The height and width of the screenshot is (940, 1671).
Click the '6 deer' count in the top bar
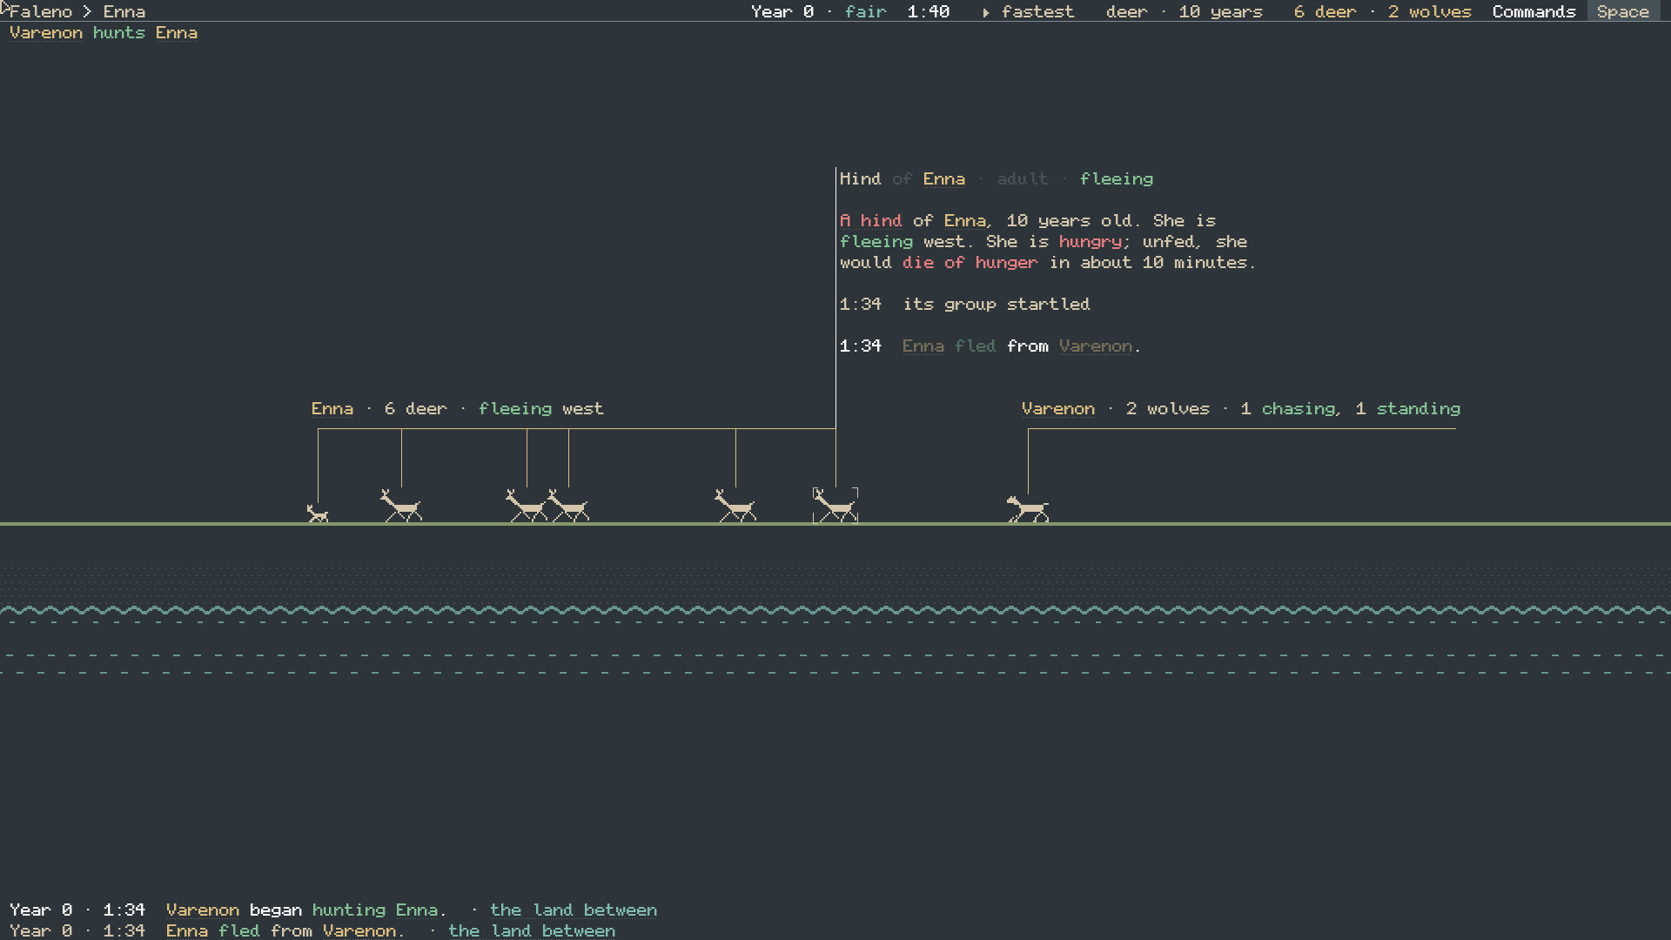(x=1325, y=11)
